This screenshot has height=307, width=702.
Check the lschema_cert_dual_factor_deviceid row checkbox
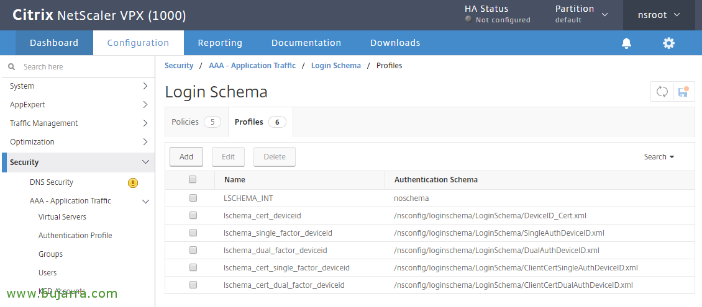pos(193,284)
